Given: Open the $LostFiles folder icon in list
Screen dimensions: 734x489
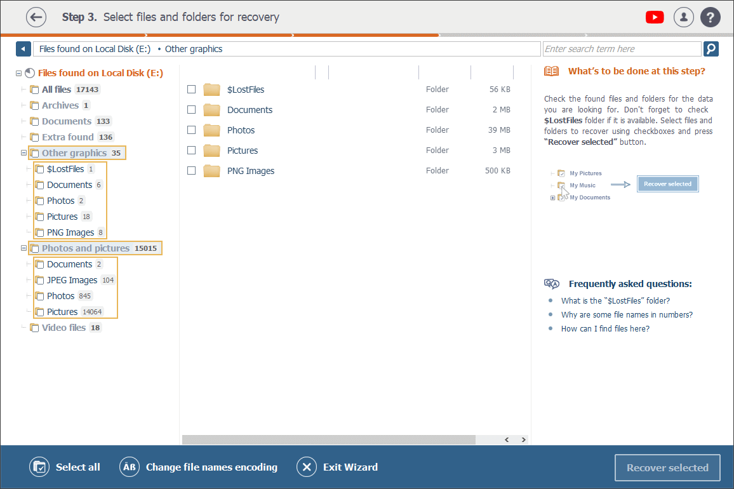Looking at the screenshot, I should tap(211, 90).
